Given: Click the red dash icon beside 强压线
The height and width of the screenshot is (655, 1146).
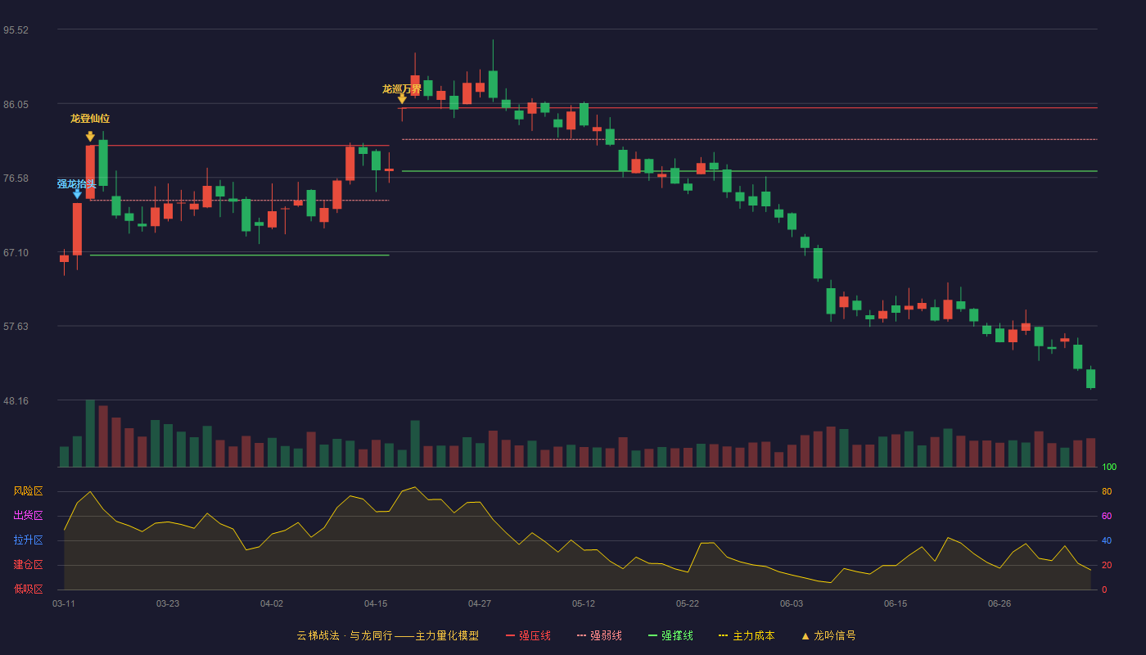Looking at the screenshot, I should pos(510,636).
